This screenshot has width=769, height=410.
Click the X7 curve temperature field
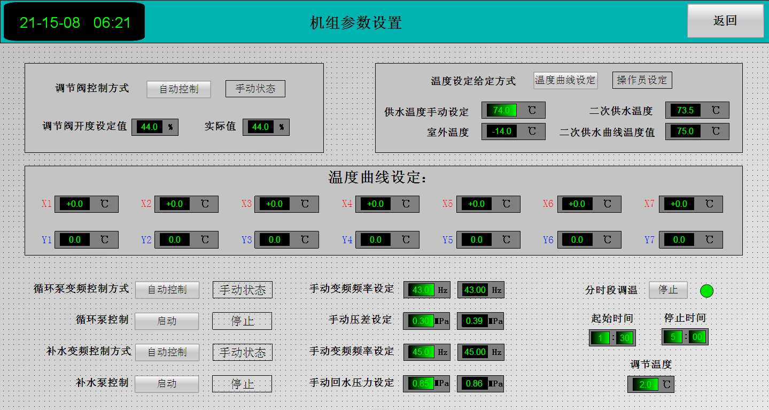[x=679, y=204]
